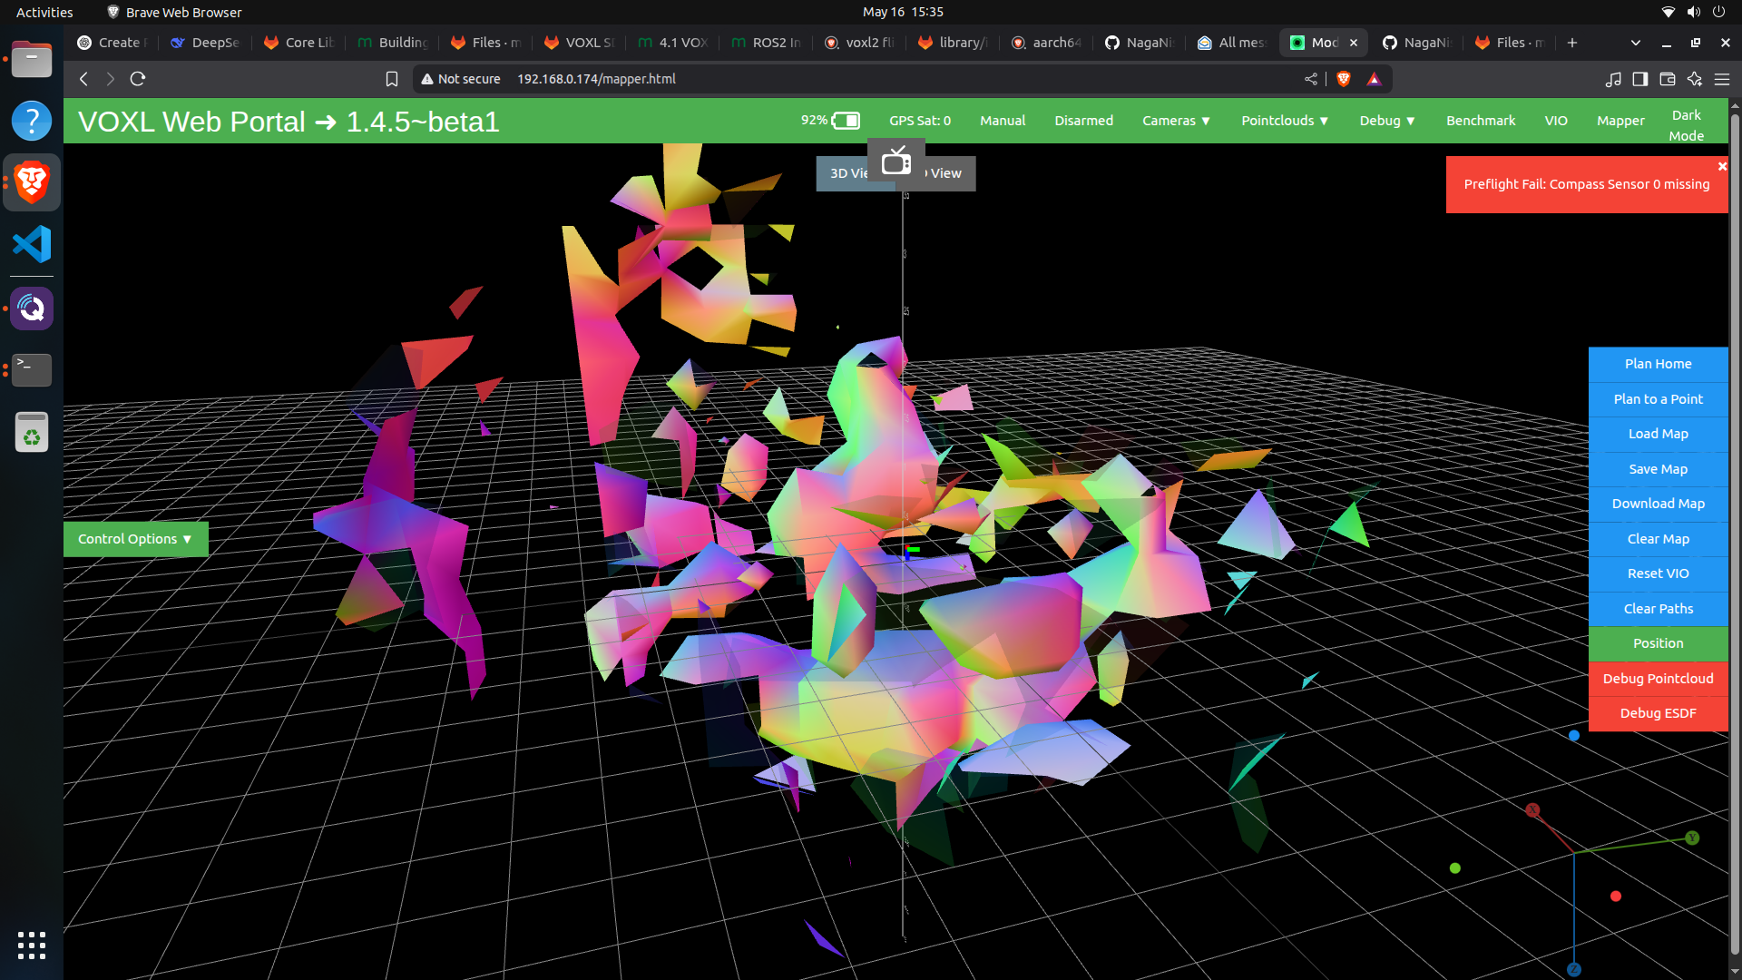Click the browser forward arrow
1742x980 pixels.
coord(111,79)
